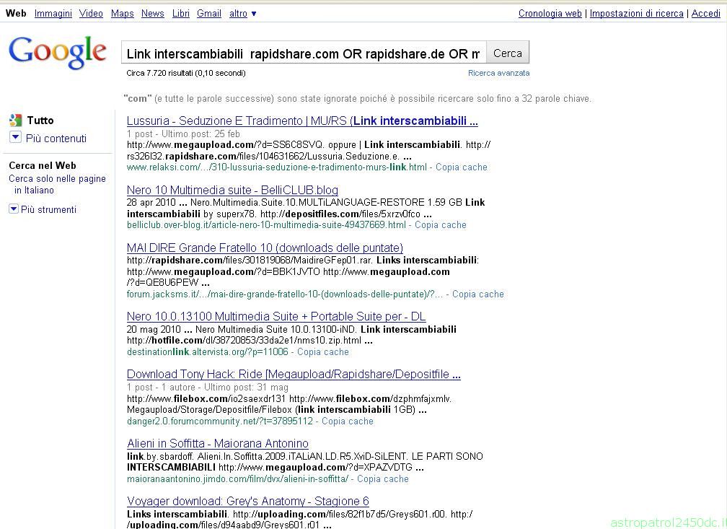This screenshot has width=727, height=529.
Task: Open Download Tony Hack: Ride result
Action: [x=294, y=374]
